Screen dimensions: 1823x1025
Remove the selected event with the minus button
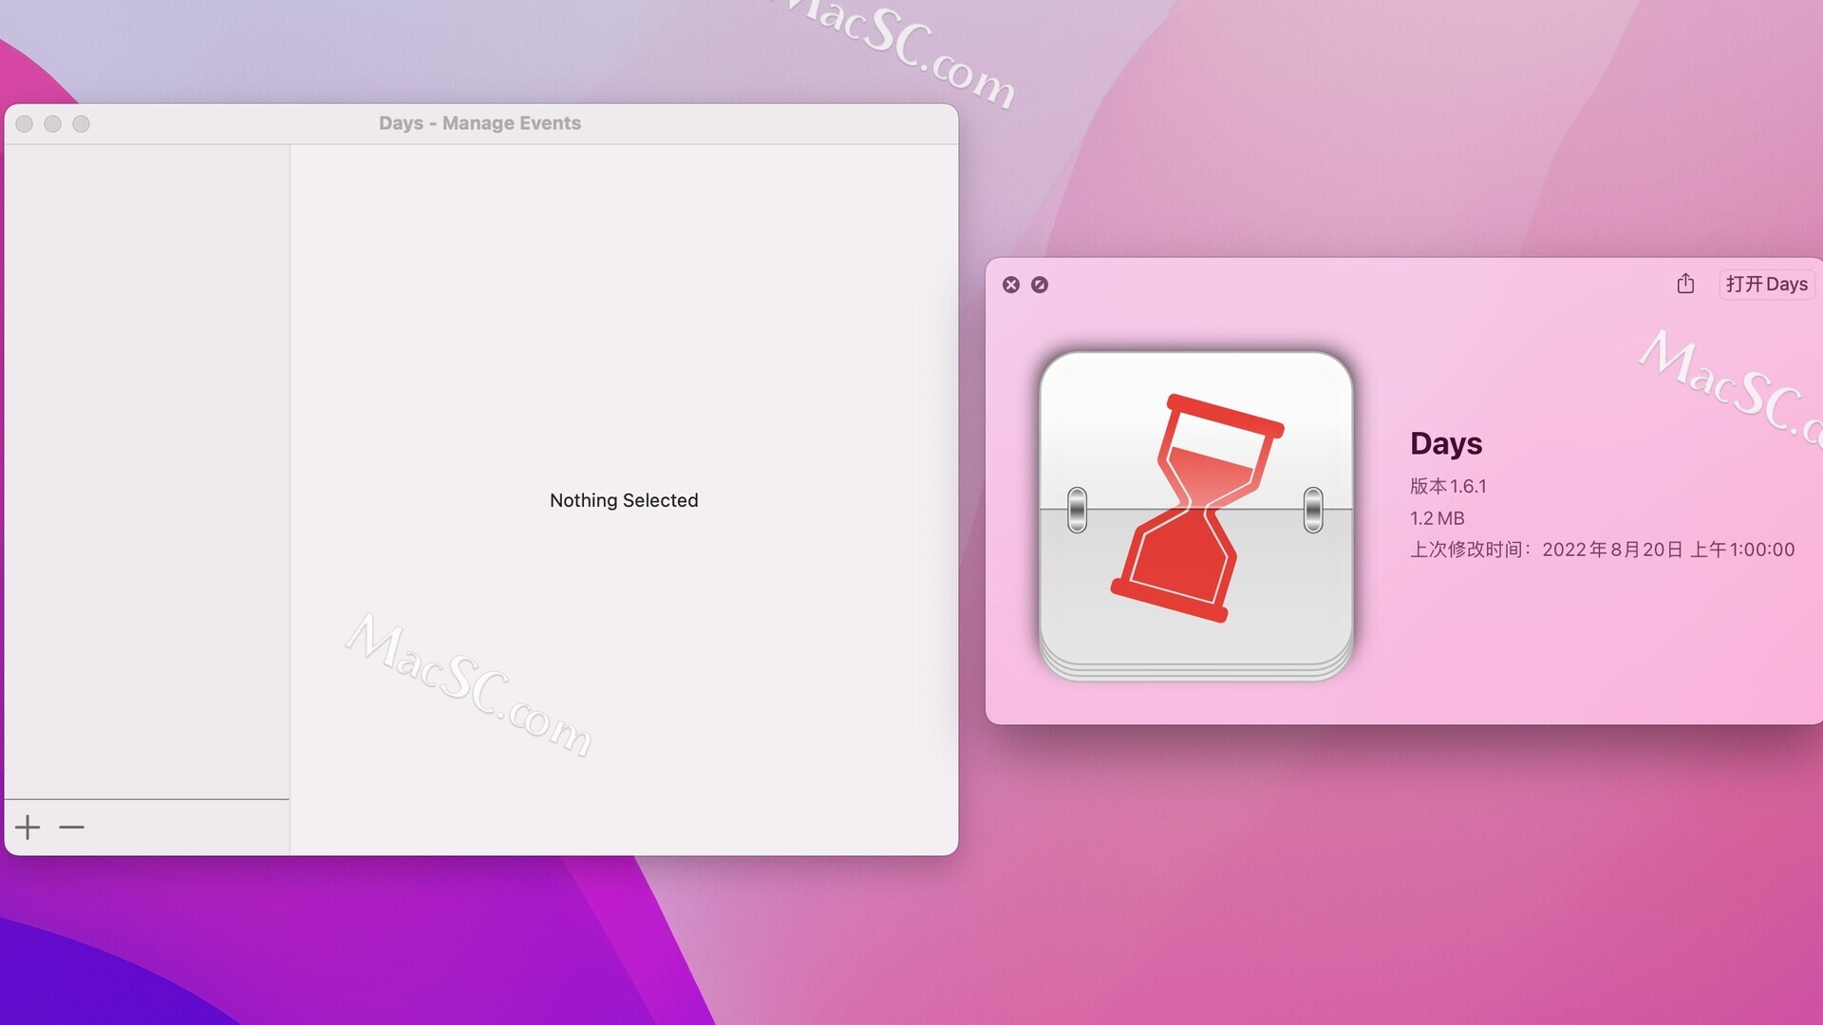tap(71, 828)
